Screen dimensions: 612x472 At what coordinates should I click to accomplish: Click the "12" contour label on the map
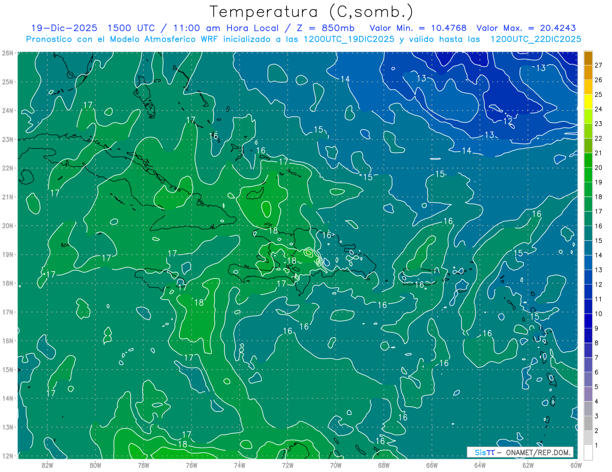pyautogui.click(x=508, y=121)
